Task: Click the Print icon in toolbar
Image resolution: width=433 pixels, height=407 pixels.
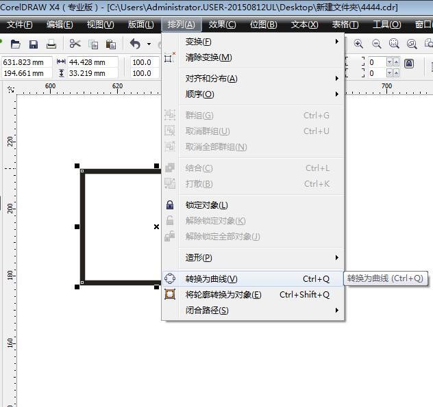Action: coord(51,44)
